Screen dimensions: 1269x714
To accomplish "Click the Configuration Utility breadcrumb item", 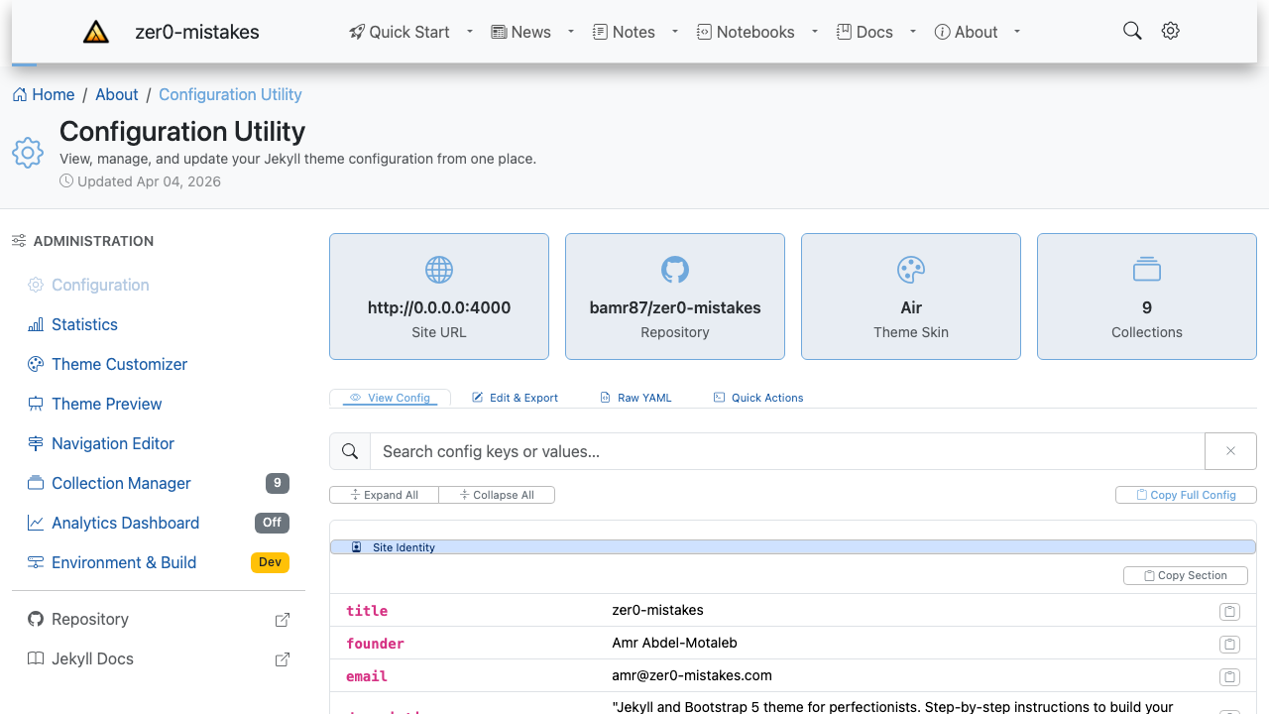I will click(230, 94).
